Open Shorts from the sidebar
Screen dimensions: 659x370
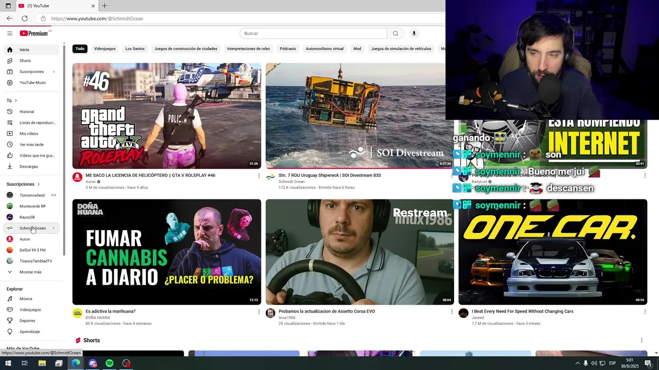[x=32, y=61]
